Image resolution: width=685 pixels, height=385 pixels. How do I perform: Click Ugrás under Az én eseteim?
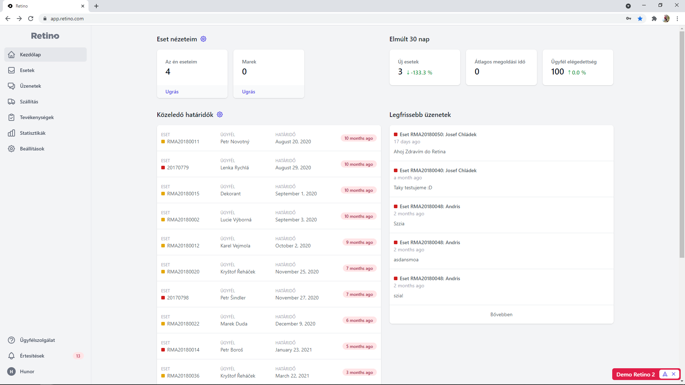coord(172,92)
